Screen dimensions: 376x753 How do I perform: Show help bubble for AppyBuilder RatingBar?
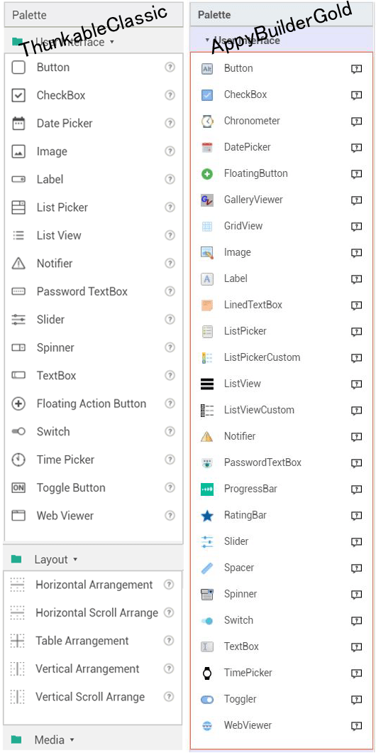pyautogui.click(x=356, y=516)
